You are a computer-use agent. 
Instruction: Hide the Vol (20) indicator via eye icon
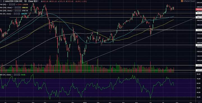tap(10, 4)
